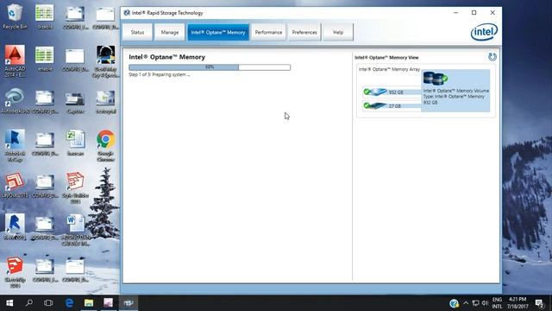Open the Action Center notifications

click(x=539, y=303)
